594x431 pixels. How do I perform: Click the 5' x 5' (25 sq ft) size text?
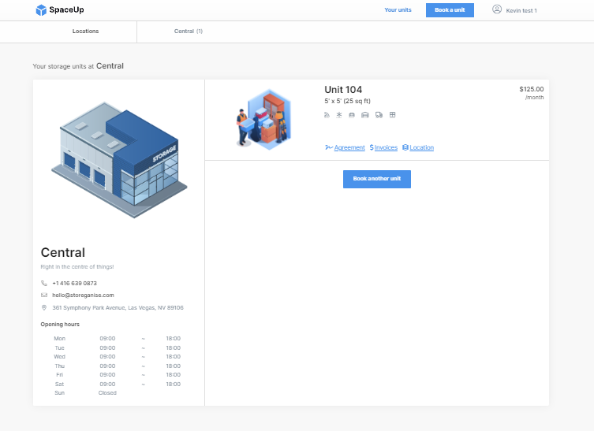tap(347, 101)
